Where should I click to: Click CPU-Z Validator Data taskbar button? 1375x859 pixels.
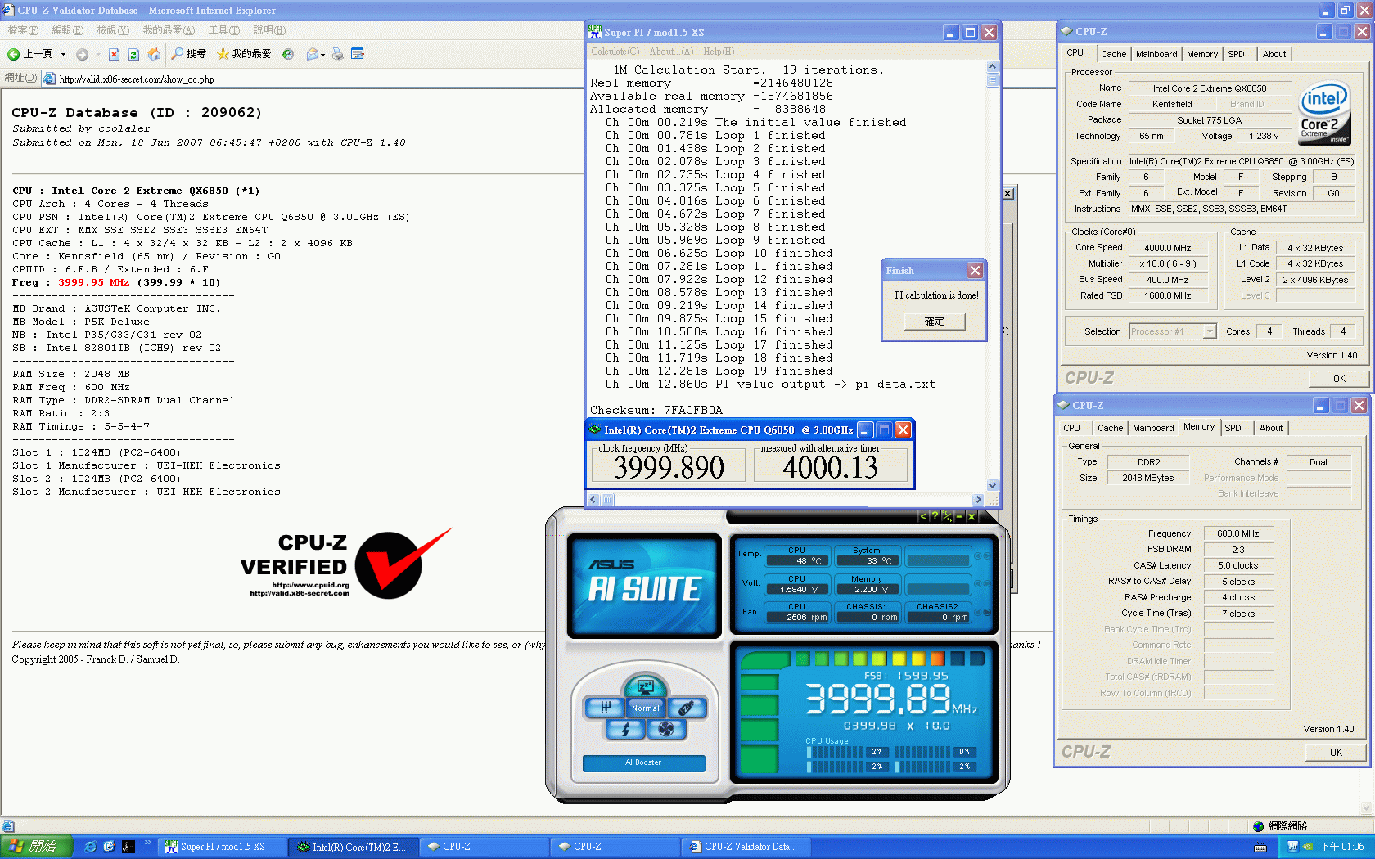(x=746, y=847)
